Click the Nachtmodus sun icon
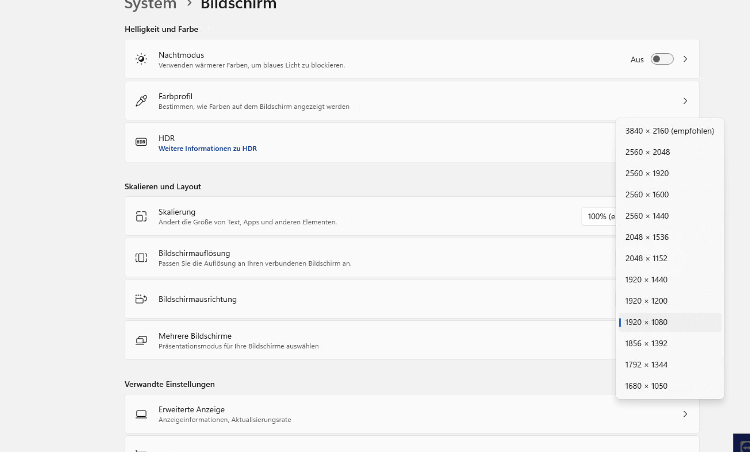The height and width of the screenshot is (452, 750). point(141,59)
